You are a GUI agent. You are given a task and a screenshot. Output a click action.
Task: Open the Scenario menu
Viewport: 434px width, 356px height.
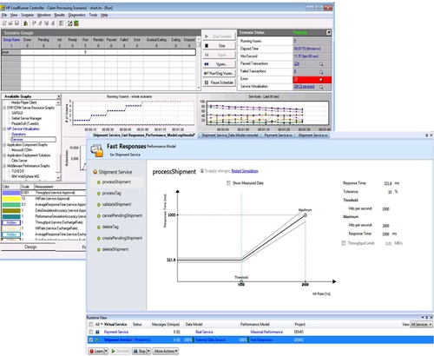27,15
